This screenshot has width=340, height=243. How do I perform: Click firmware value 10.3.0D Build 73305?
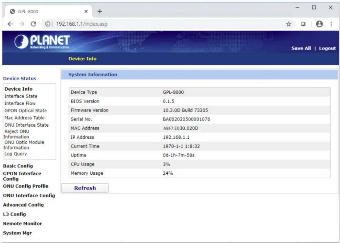click(185, 110)
